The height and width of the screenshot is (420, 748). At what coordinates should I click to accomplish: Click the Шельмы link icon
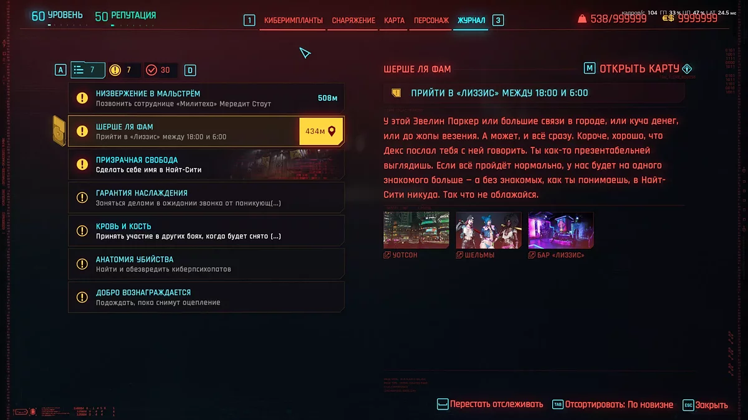[x=461, y=254]
